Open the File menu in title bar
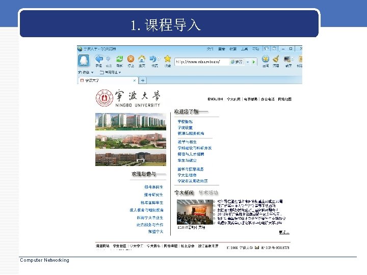This screenshot has width=367, height=275. pyautogui.click(x=210, y=49)
